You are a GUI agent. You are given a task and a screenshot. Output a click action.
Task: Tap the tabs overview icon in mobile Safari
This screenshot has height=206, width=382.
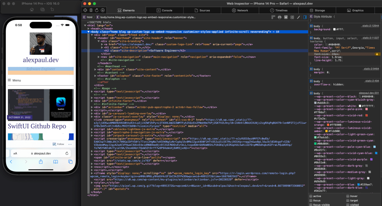pos(70,162)
